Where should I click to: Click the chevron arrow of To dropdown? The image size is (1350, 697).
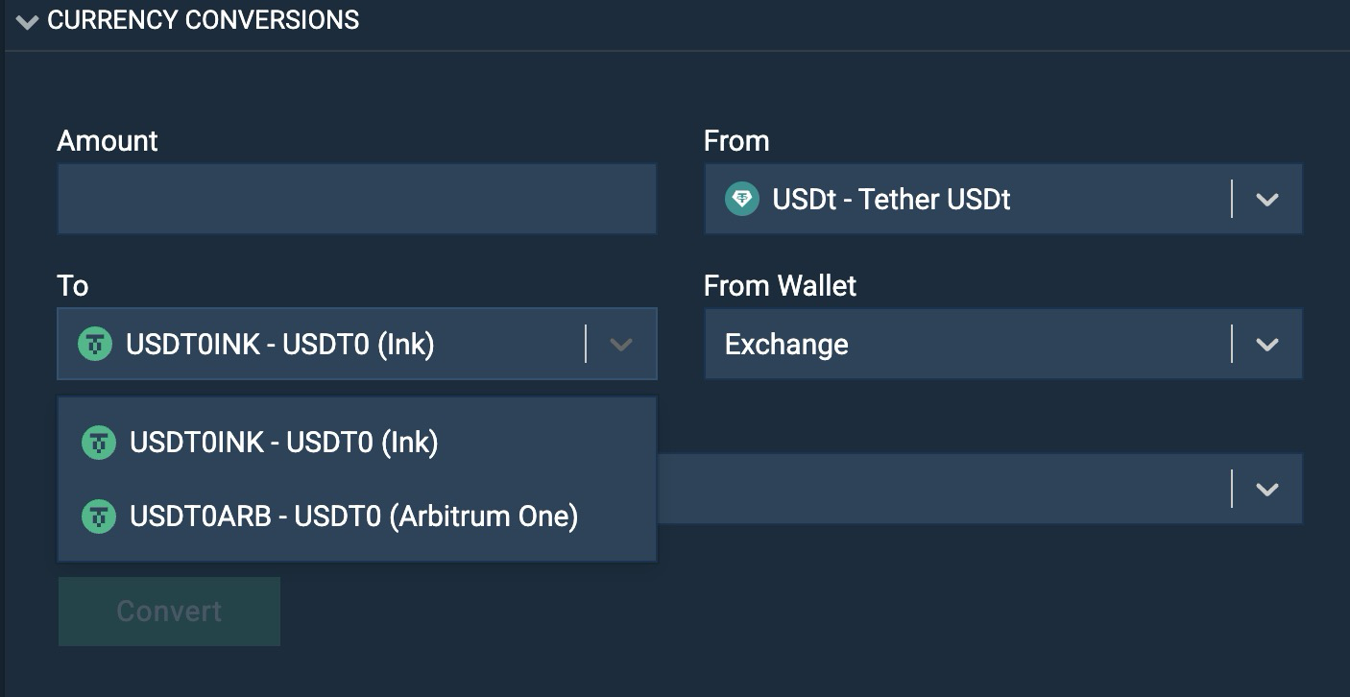tap(621, 345)
